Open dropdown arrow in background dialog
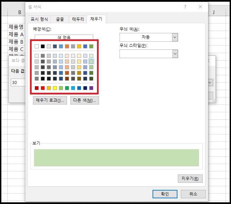 click(210, 83)
